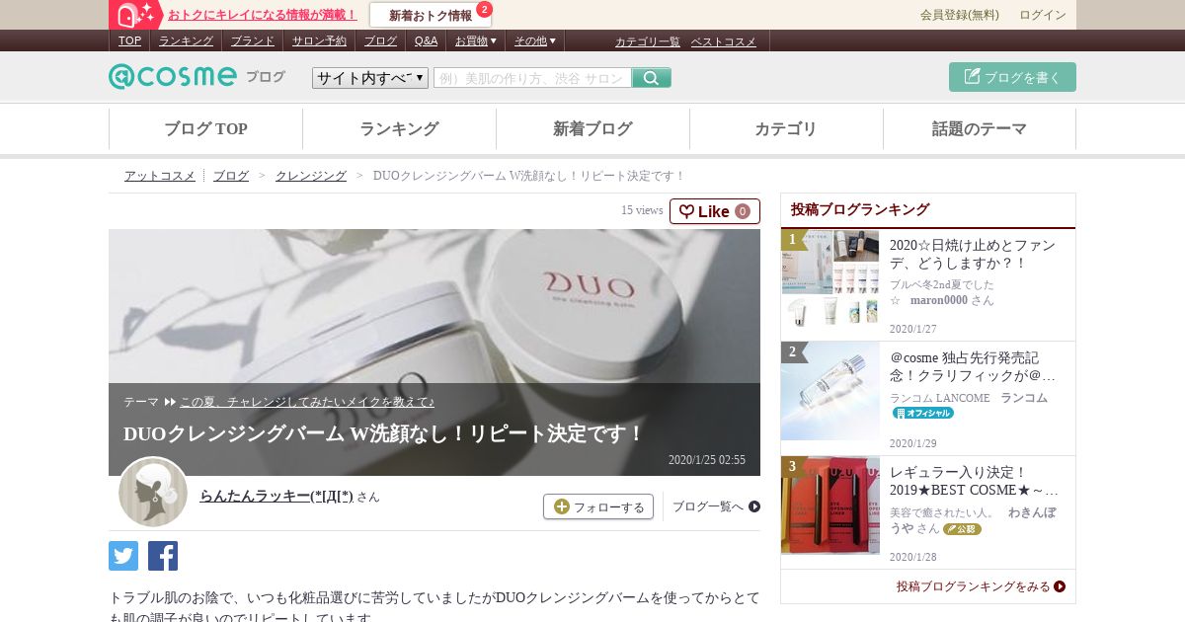This screenshot has height=622, width=1185.
Task: Open post @cosme 独占先行発売記念
Action: (x=973, y=366)
